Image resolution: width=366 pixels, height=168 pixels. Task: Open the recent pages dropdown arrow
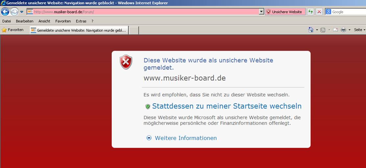click(22, 12)
